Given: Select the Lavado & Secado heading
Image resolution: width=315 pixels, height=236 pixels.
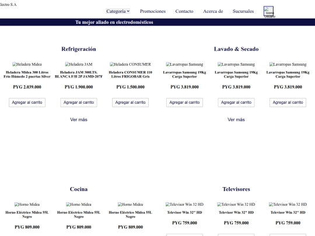Looking at the screenshot, I should 236,49.
